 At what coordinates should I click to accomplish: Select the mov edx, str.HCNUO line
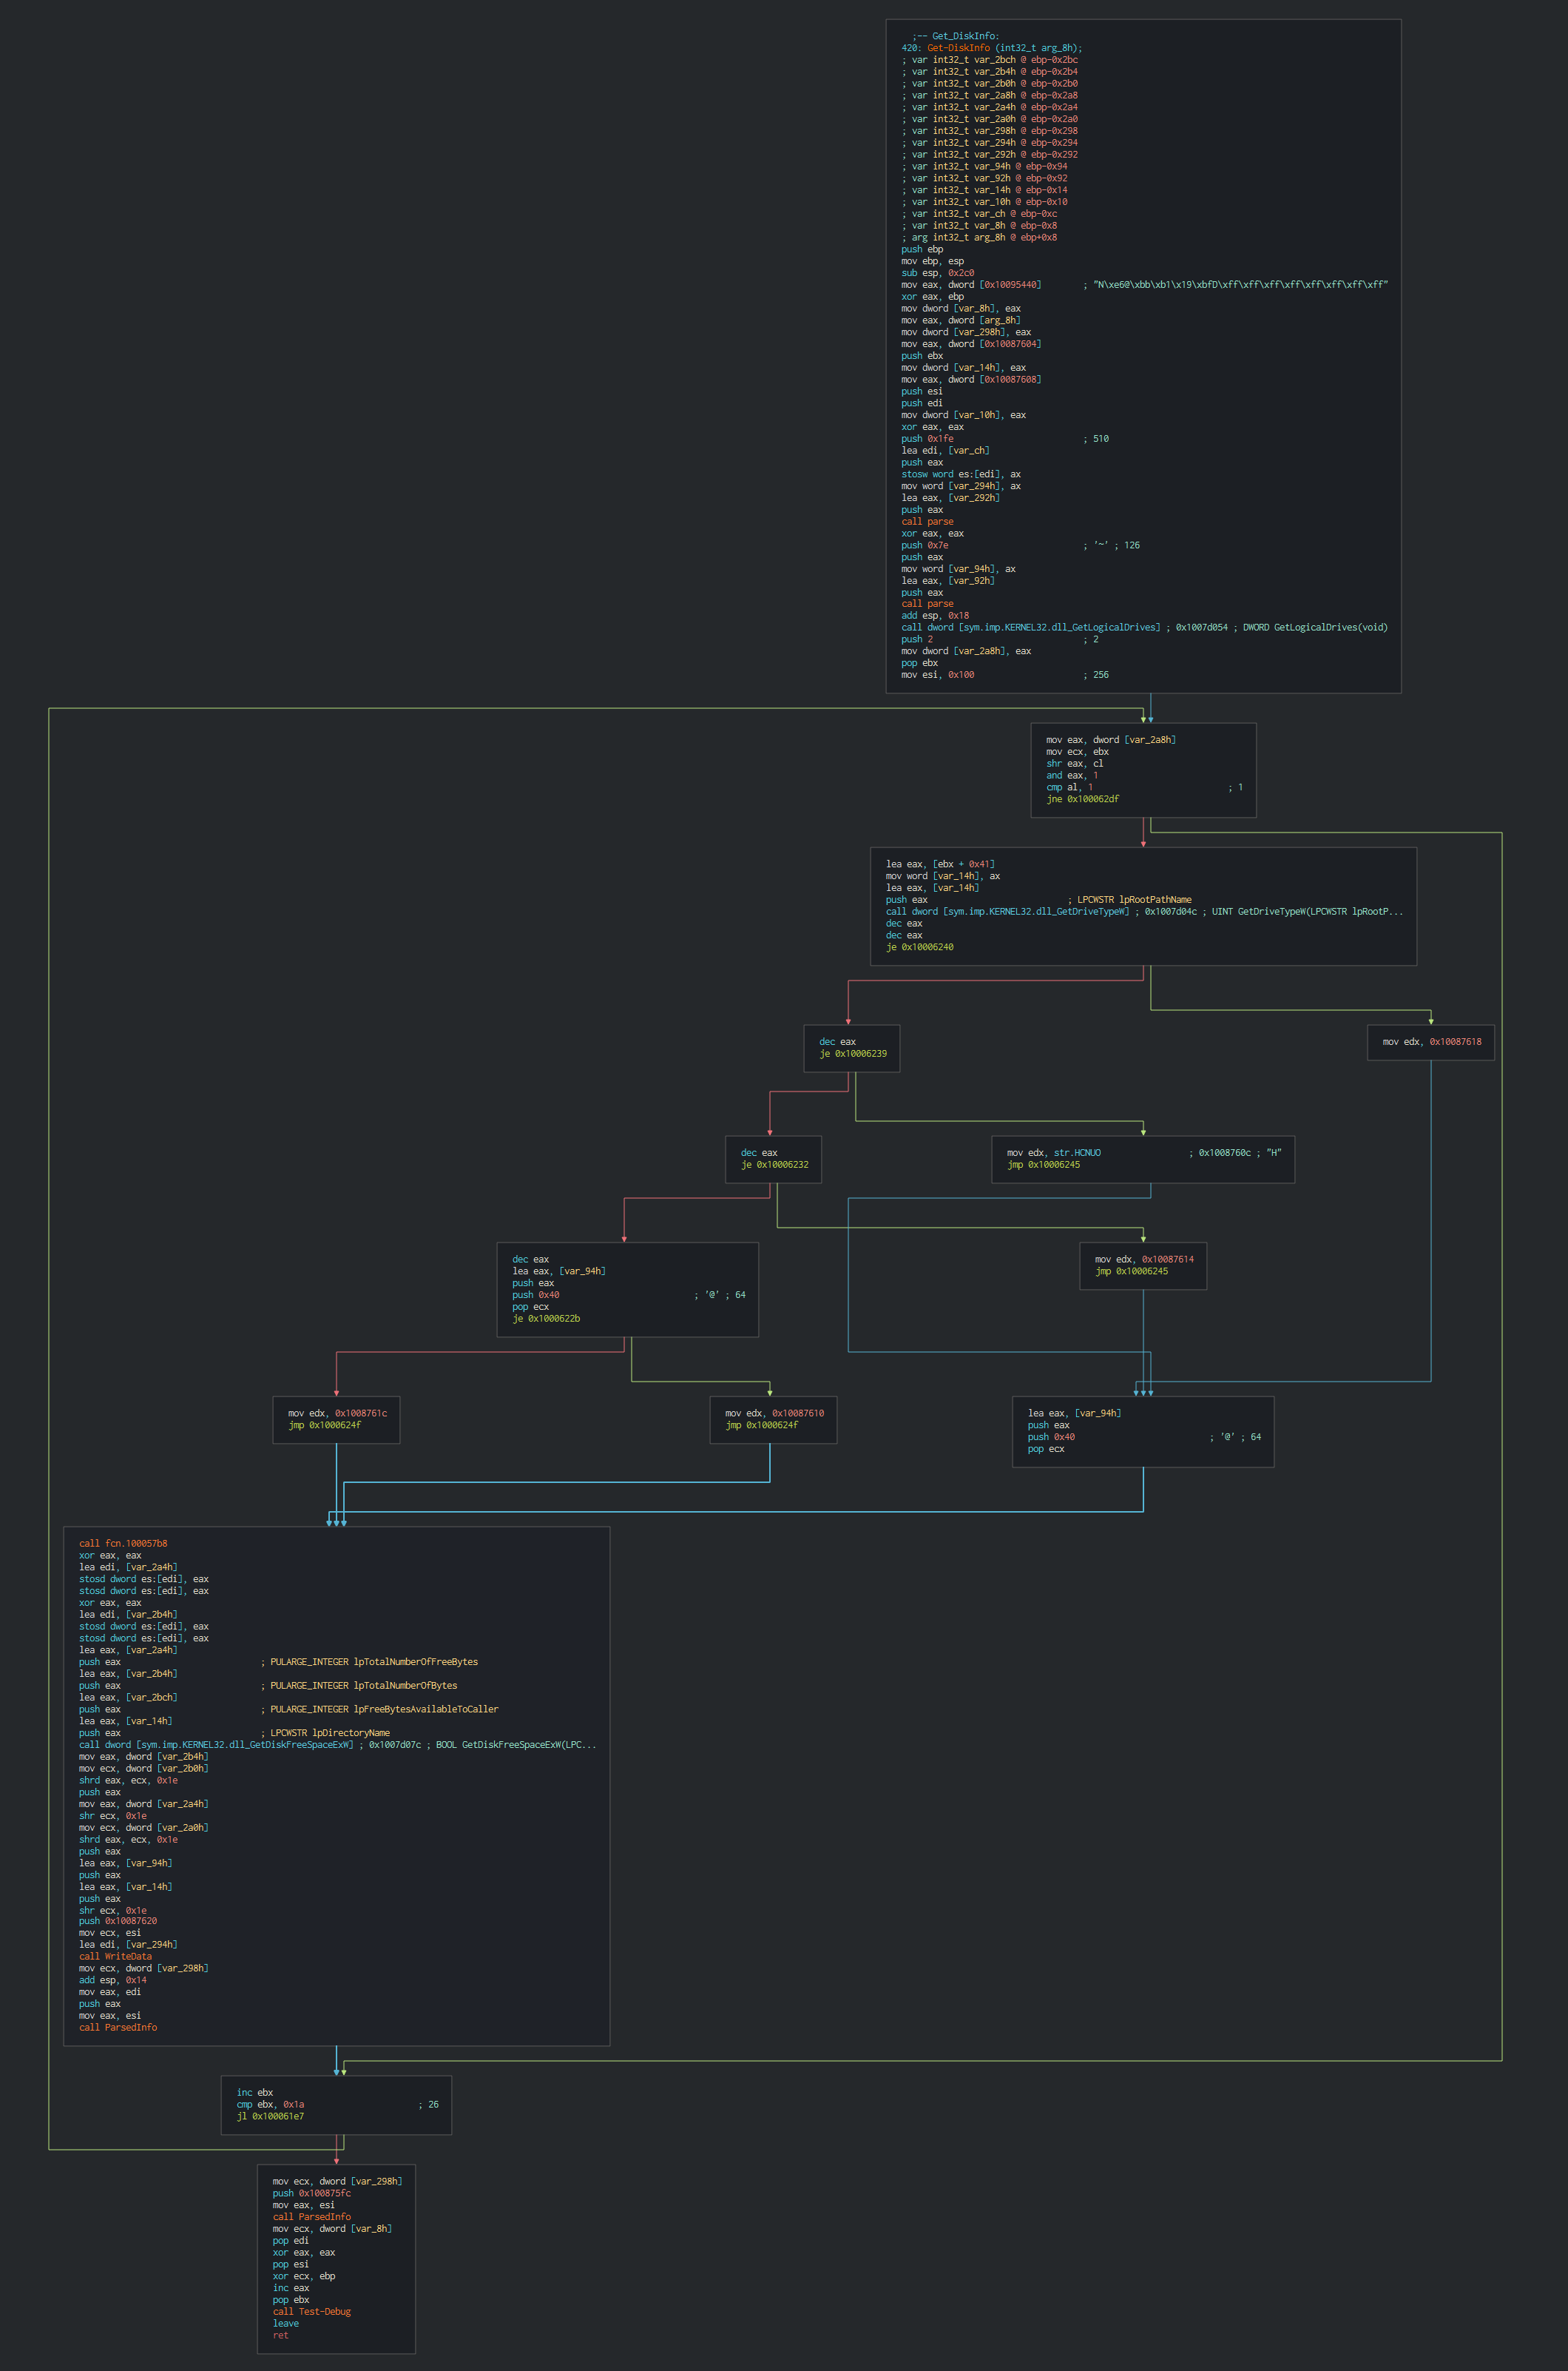[1053, 1152]
